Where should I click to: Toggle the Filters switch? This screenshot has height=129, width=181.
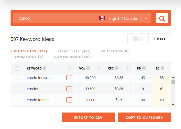[x=138, y=39]
